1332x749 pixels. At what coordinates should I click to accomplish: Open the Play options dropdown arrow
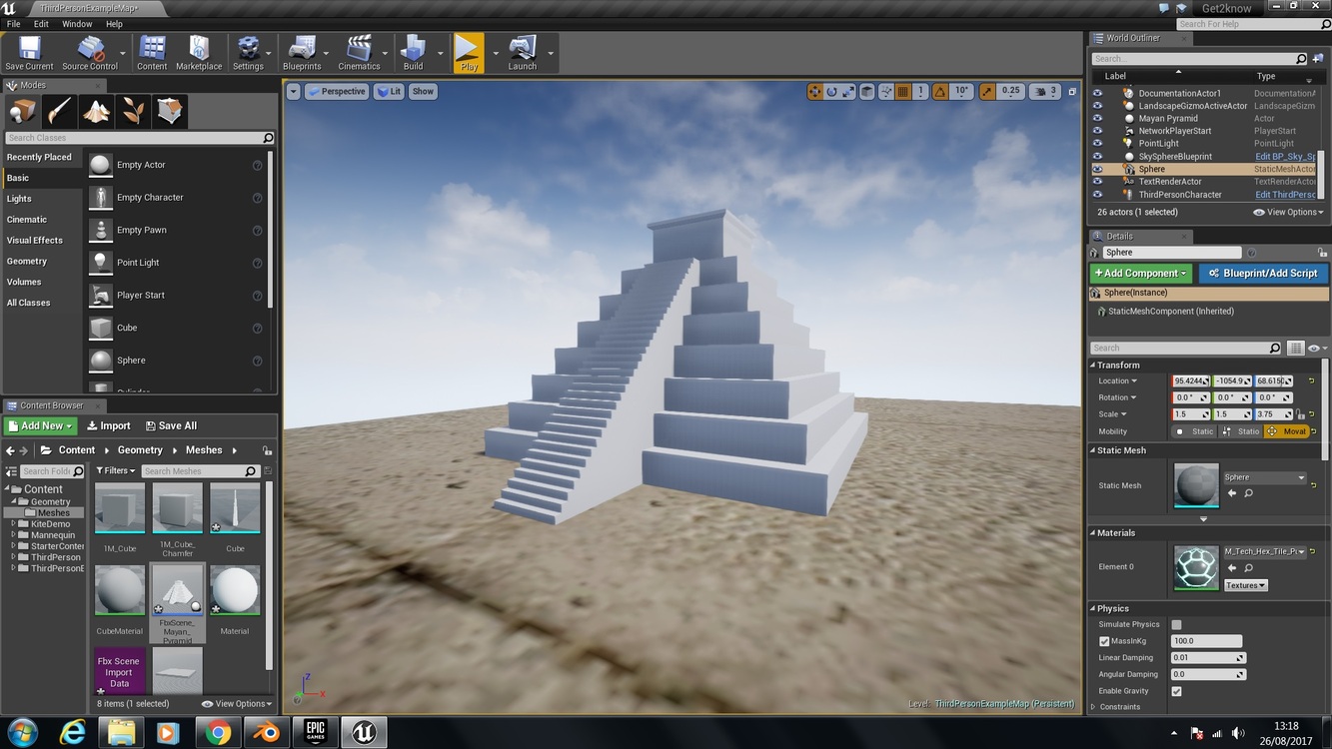pyautogui.click(x=496, y=53)
